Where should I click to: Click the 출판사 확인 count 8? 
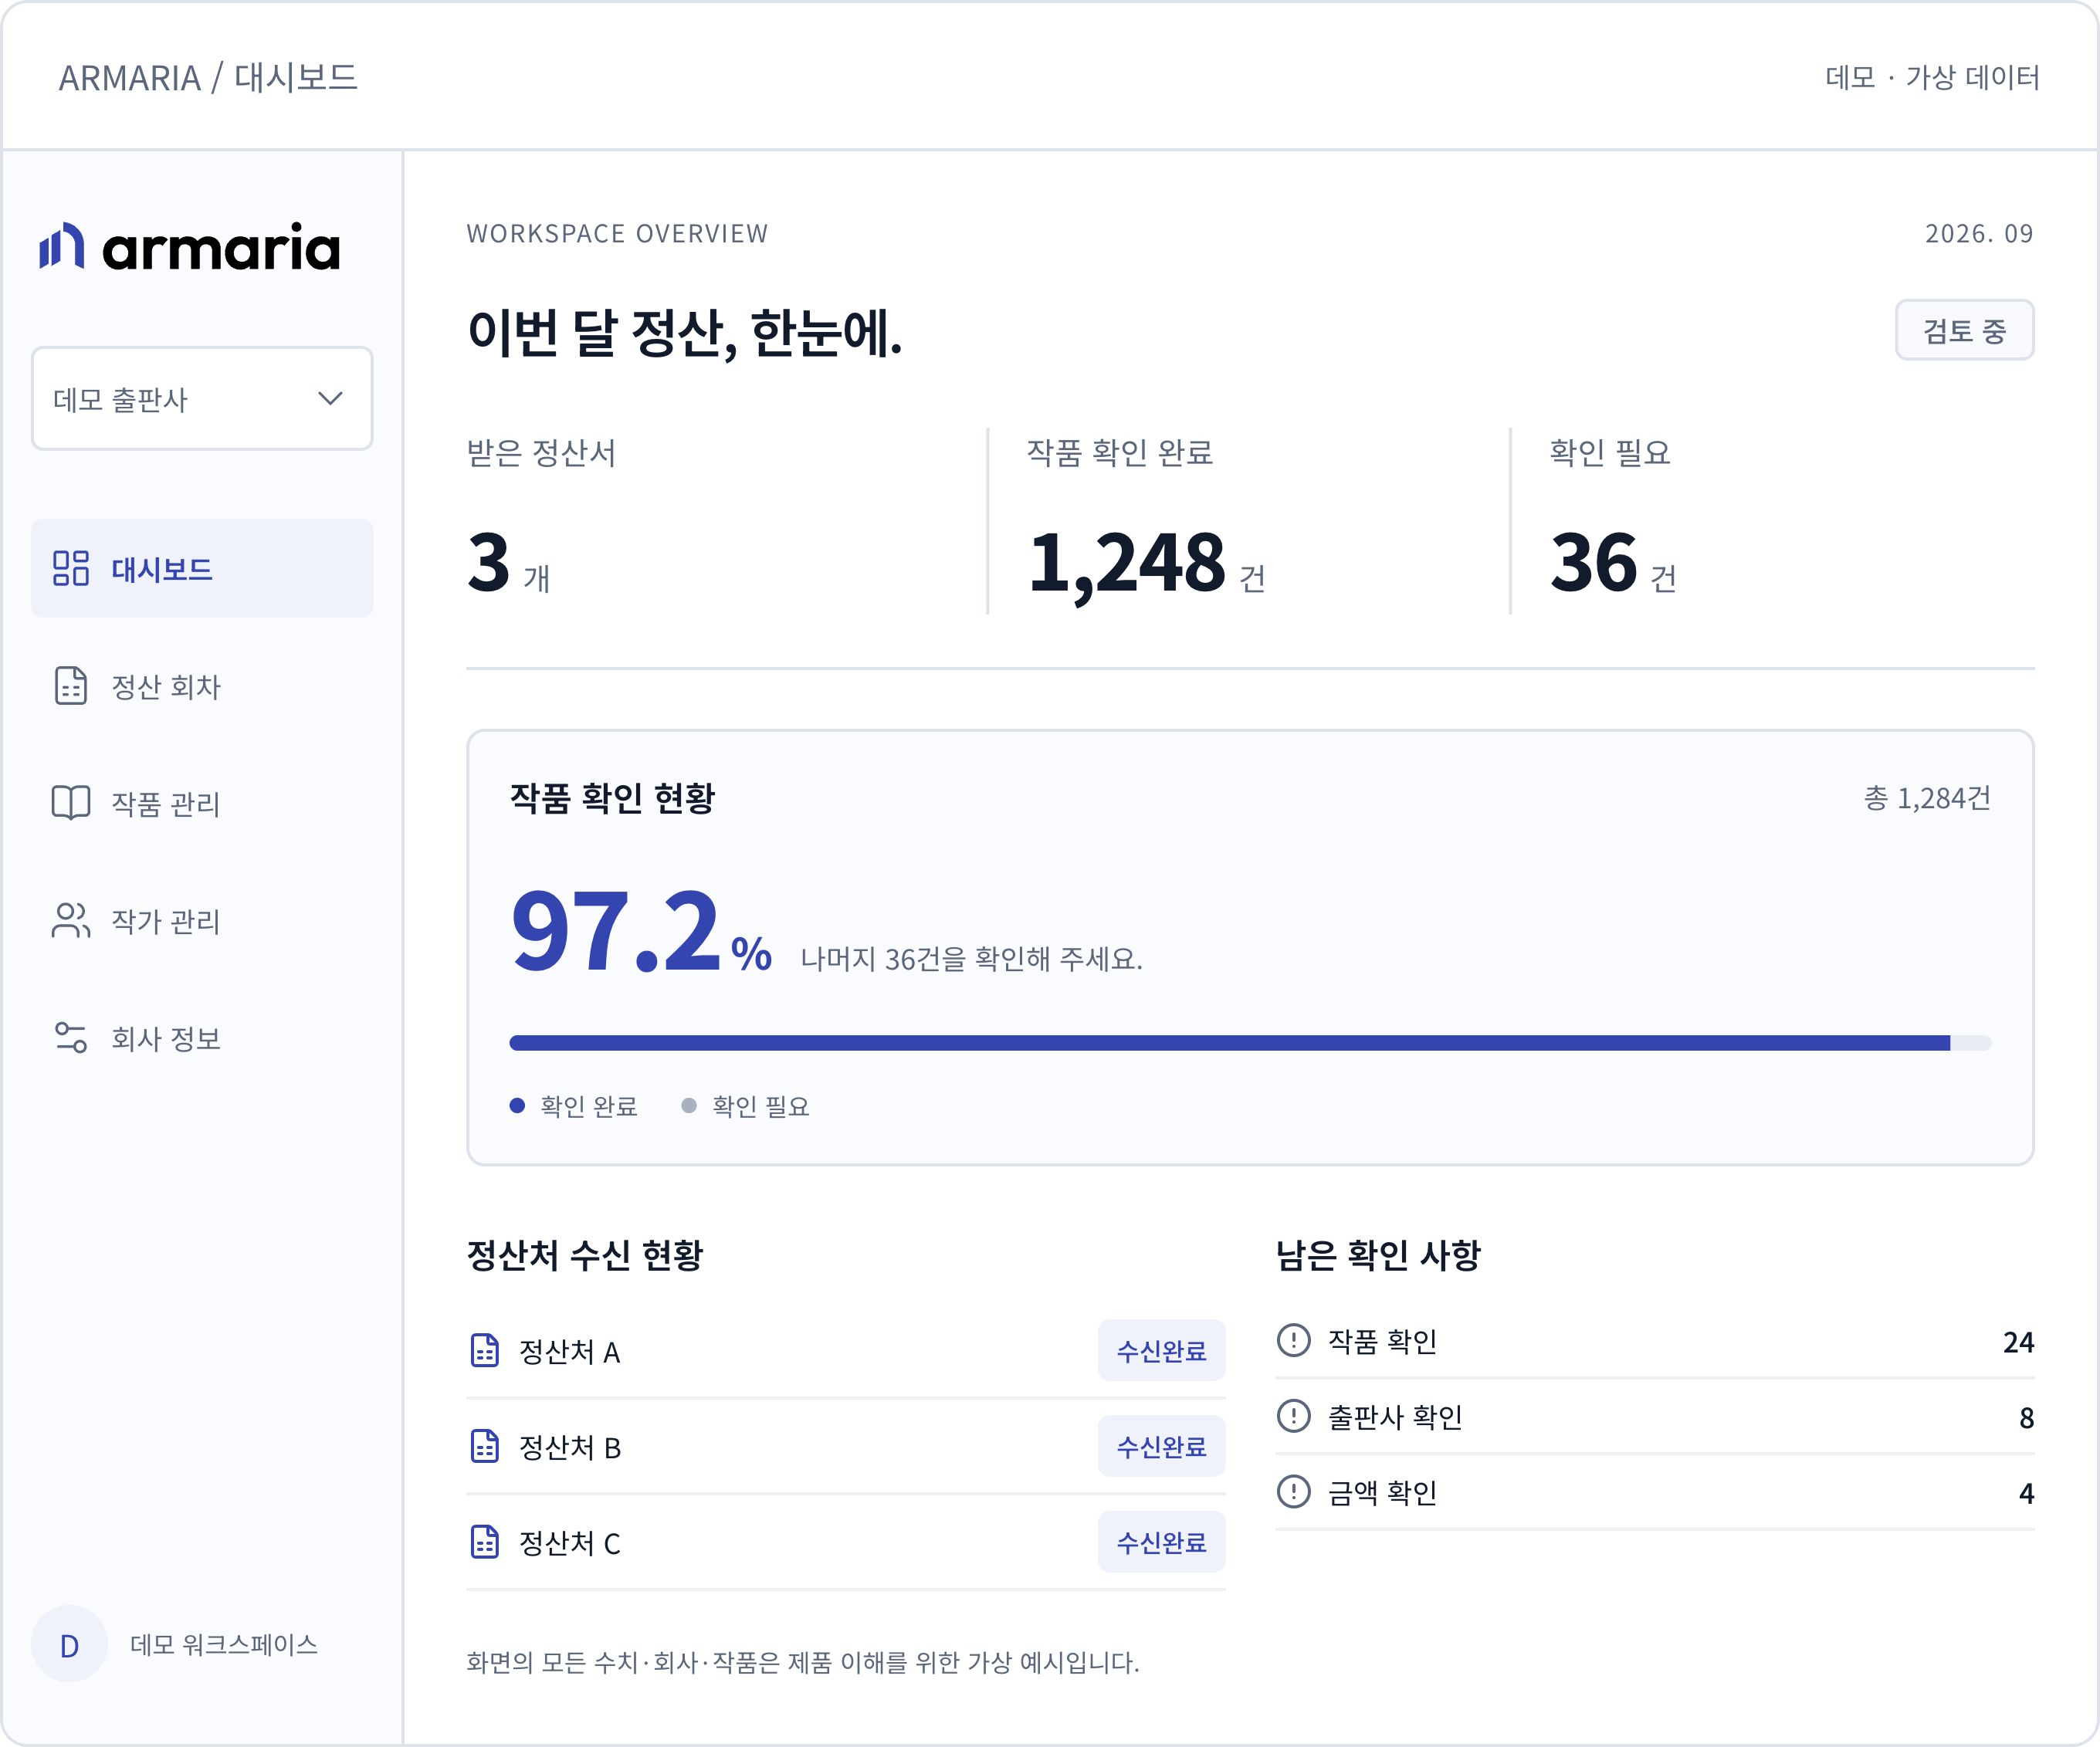(2026, 1417)
